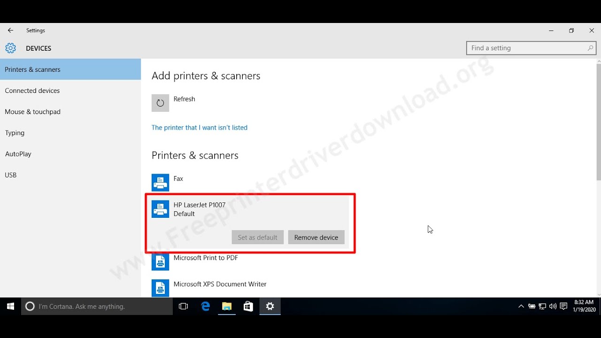This screenshot has width=601, height=338.
Task: Select the 'Microsoft Print to PDF' text
Action: coord(206,258)
